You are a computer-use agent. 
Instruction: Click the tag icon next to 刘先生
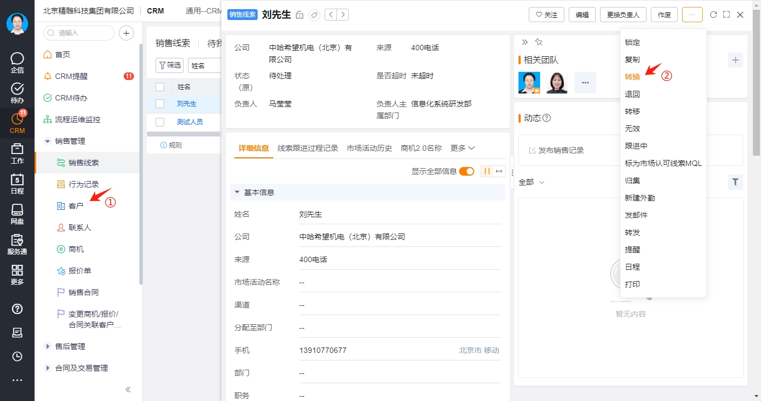point(314,15)
